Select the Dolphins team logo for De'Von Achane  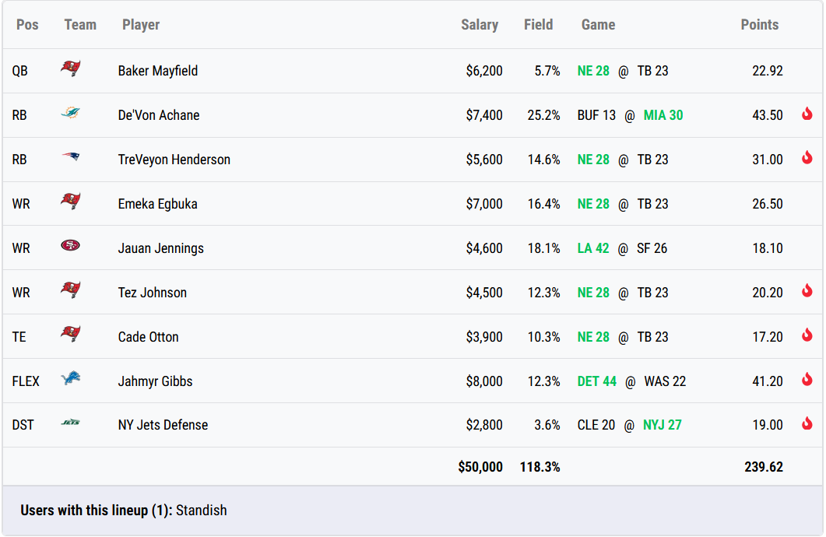[71, 114]
